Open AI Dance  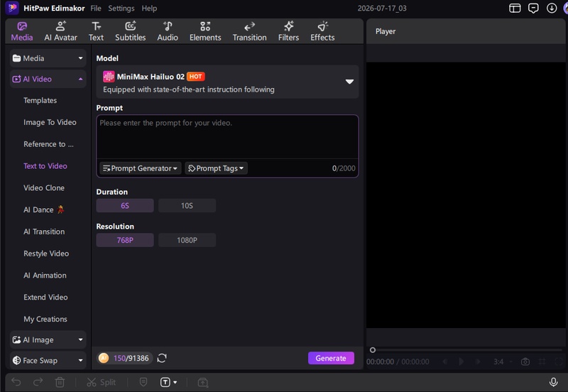pyautogui.click(x=43, y=209)
